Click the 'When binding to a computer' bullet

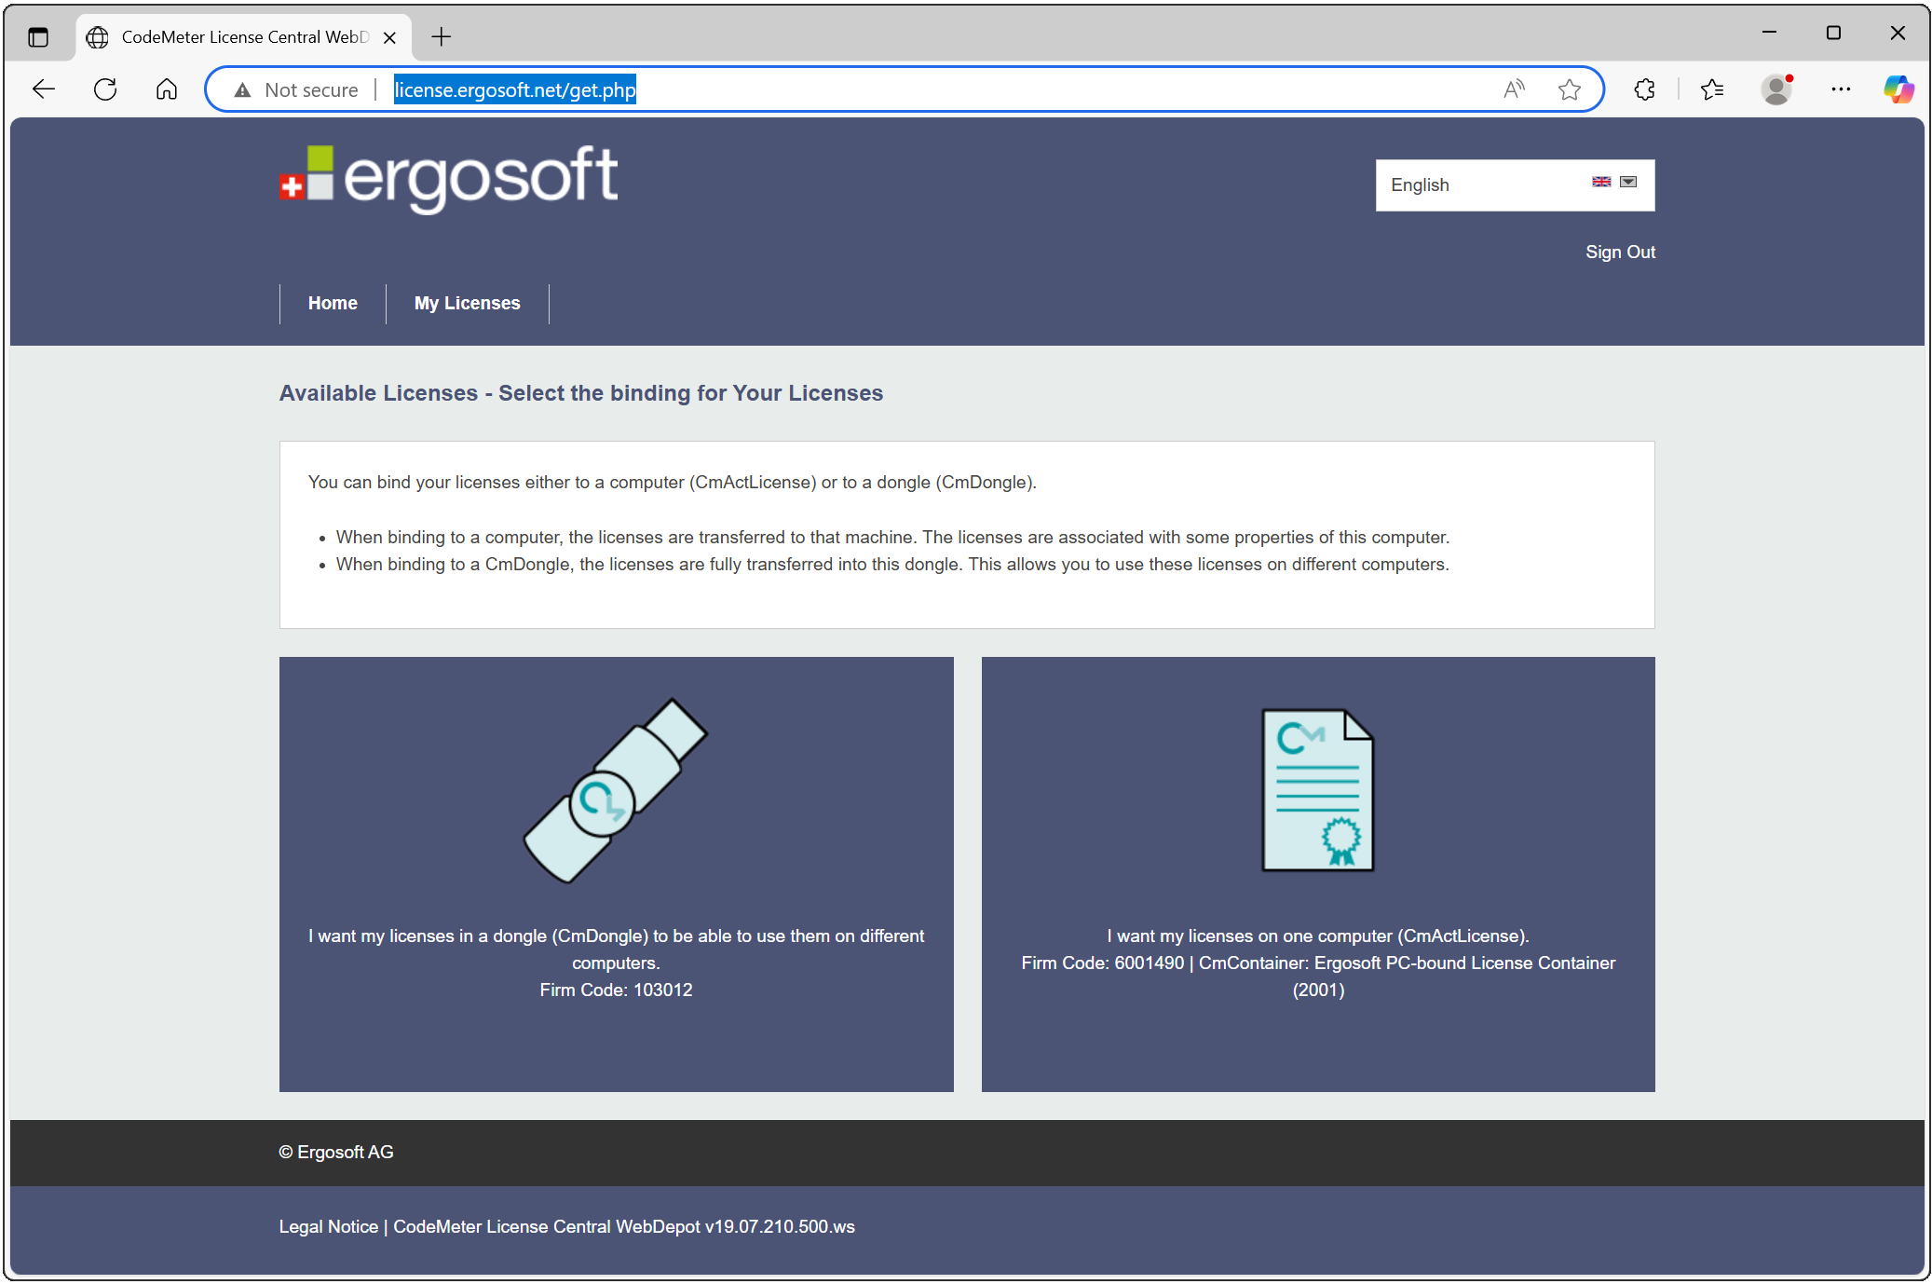pos(892,537)
